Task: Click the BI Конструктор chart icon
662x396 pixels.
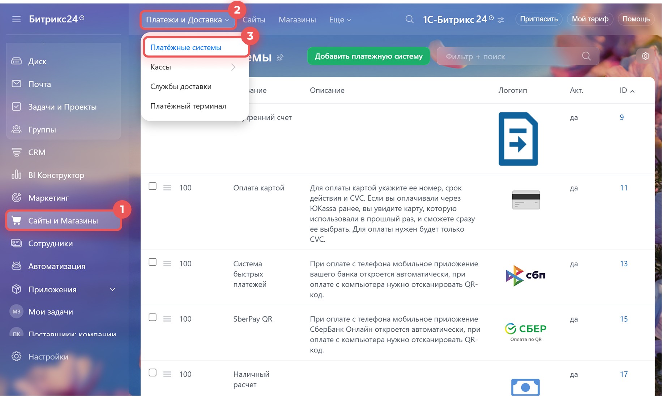Action: [16, 175]
